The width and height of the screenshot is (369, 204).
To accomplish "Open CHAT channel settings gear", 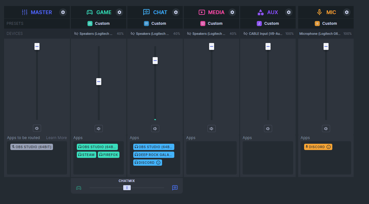I will point(176,12).
